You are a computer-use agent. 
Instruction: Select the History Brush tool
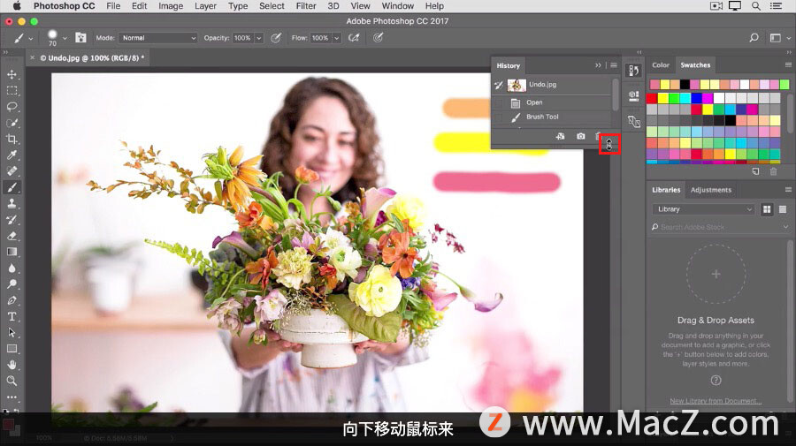coord(11,220)
